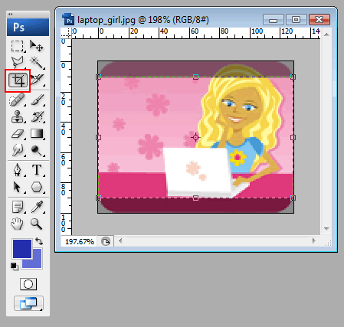Screen dimensions: 344x327
Task: Select the Eraser tool
Action: pos(18,134)
